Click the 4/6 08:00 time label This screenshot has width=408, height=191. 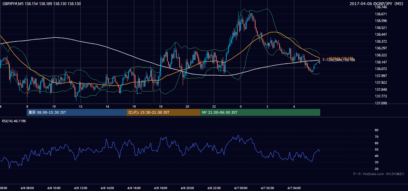click(x=27, y=188)
